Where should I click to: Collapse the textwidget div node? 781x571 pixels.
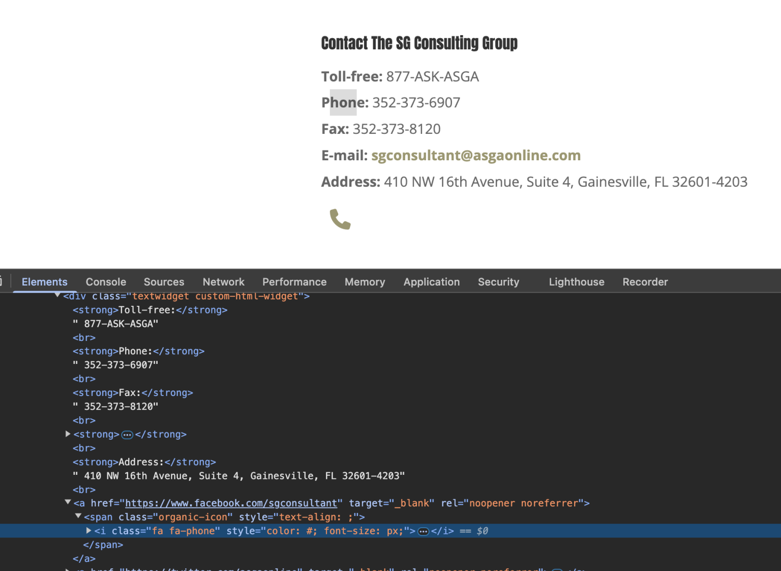pos(57,296)
